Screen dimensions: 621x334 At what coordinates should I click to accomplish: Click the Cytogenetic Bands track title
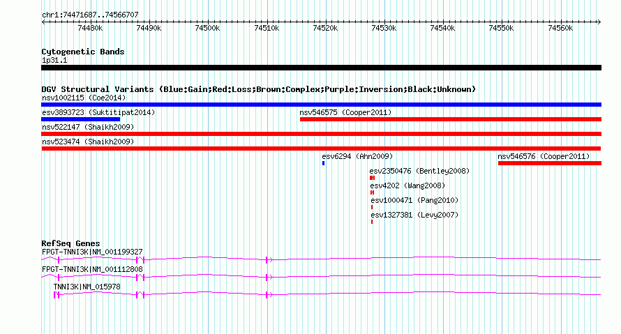83,52
